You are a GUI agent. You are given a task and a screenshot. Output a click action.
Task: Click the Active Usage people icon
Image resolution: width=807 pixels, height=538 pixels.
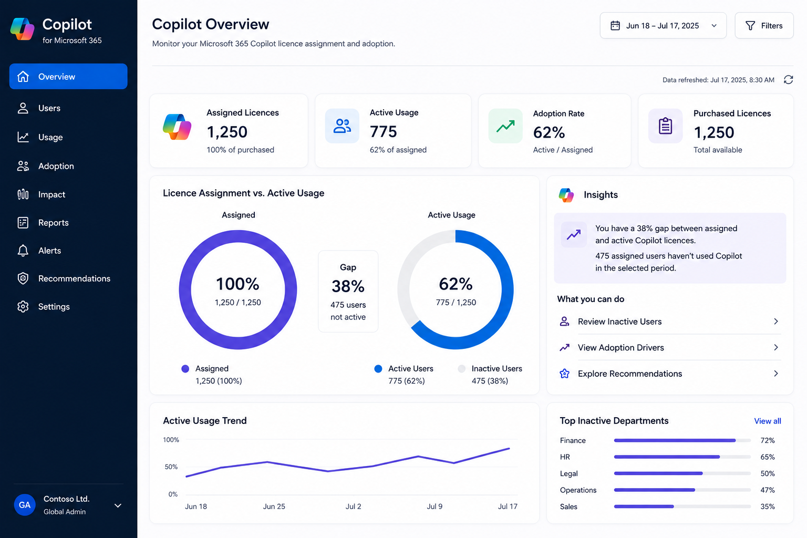tap(342, 126)
